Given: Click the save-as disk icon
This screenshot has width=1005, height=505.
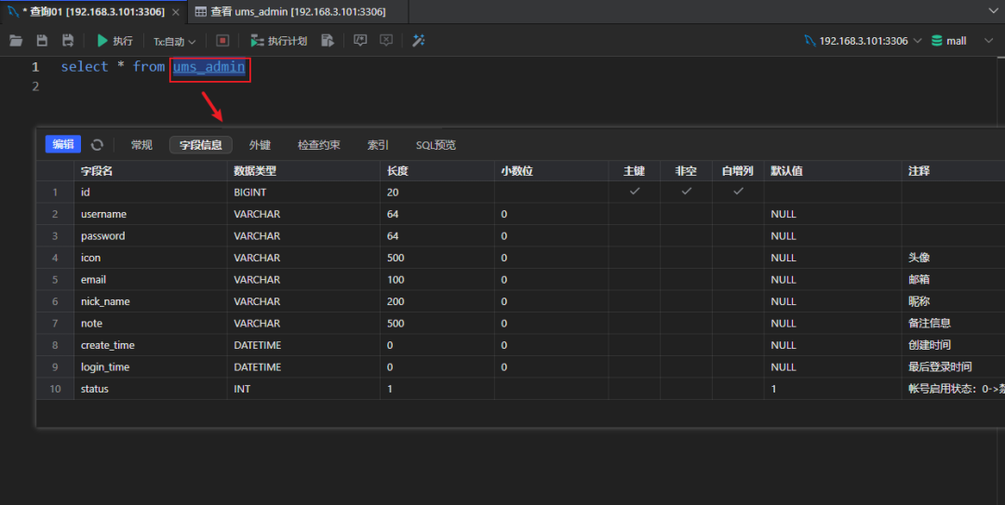Looking at the screenshot, I should pyautogui.click(x=68, y=41).
